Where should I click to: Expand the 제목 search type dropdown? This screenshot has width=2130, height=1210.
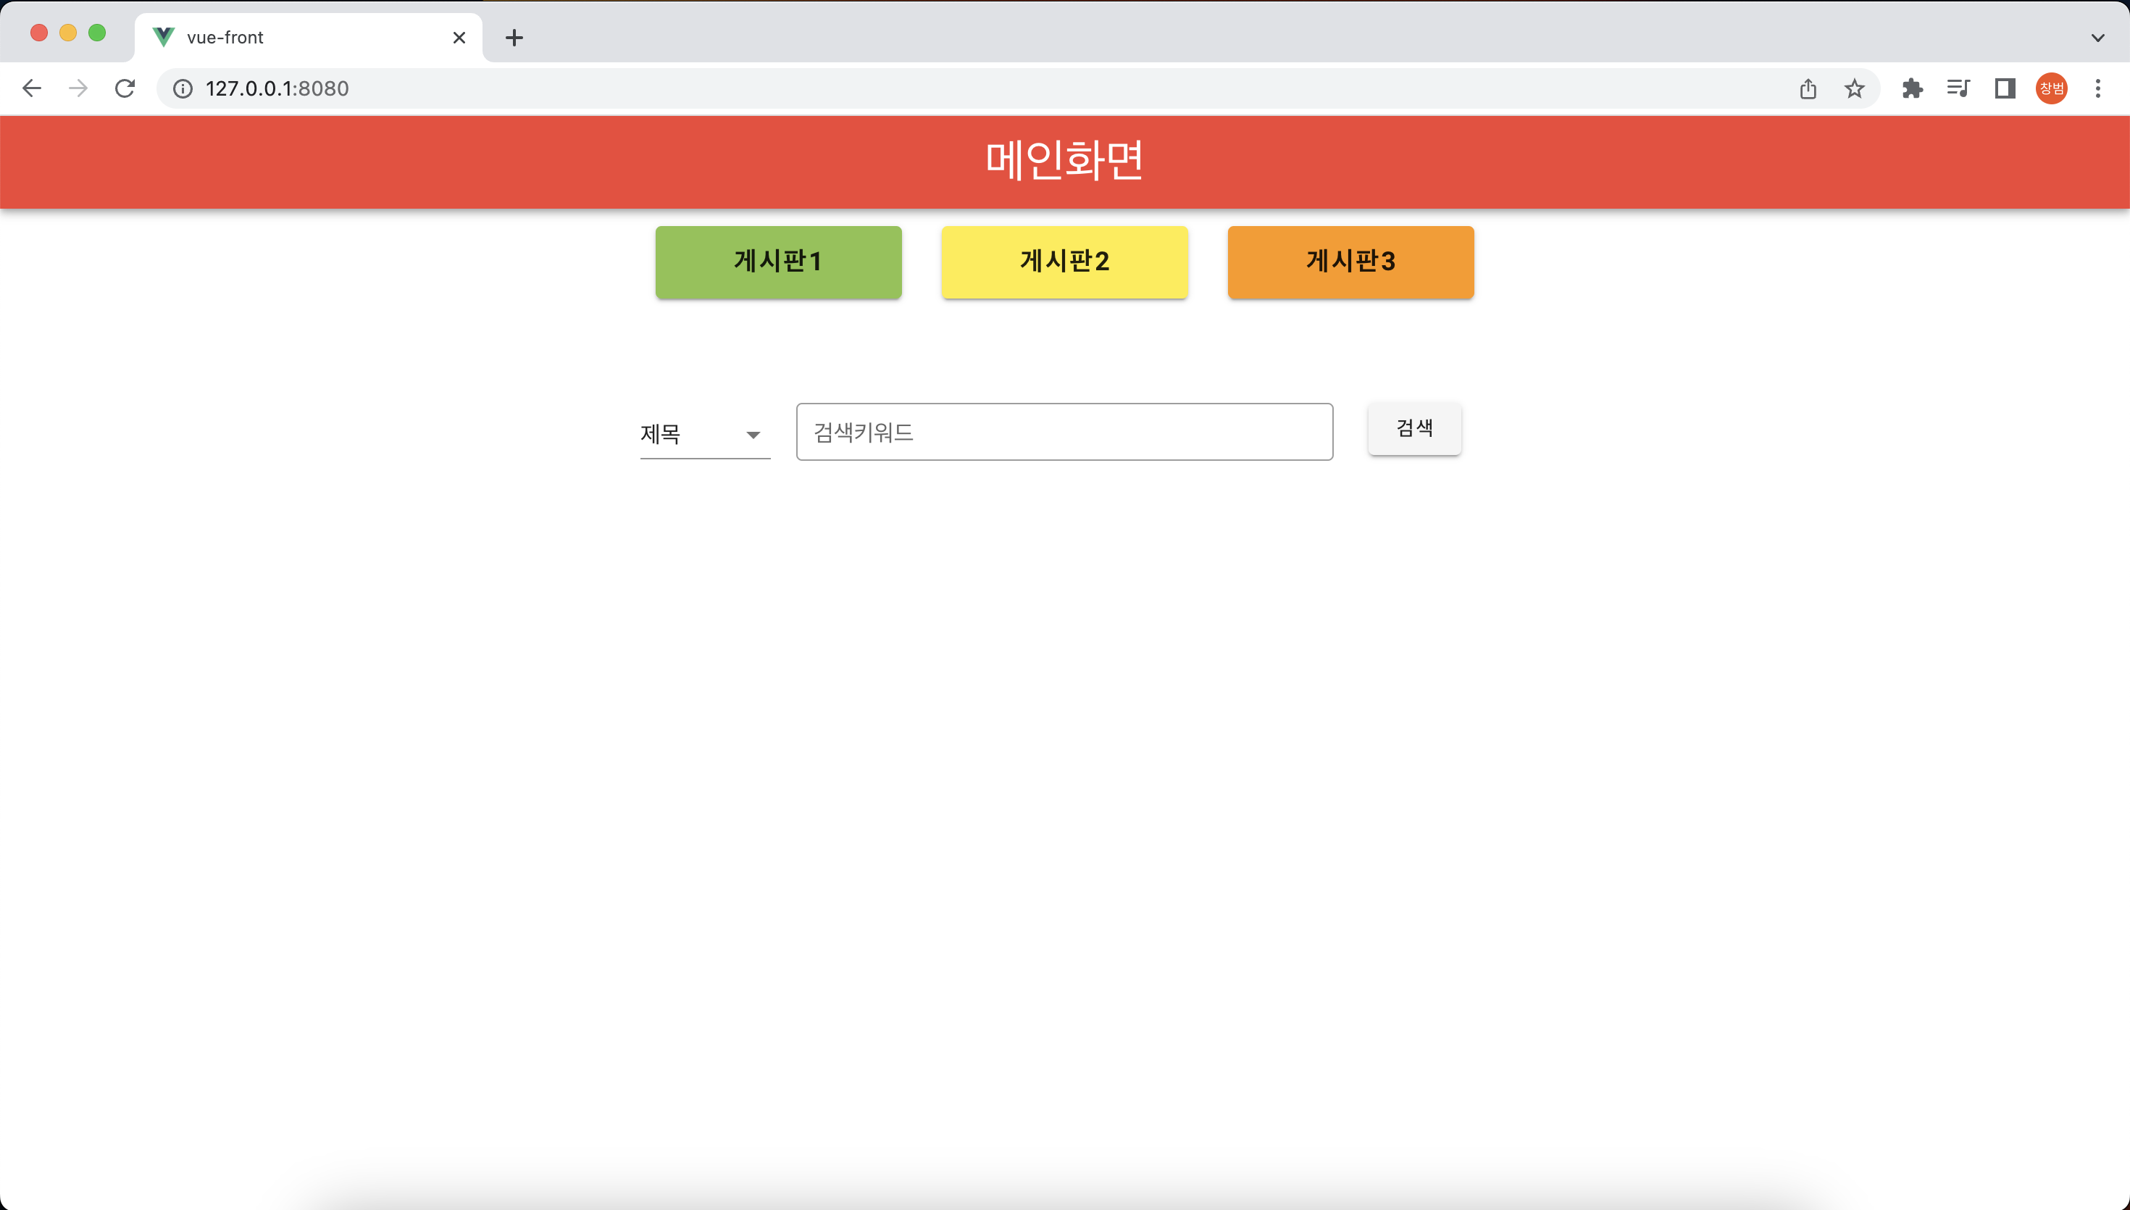point(704,435)
